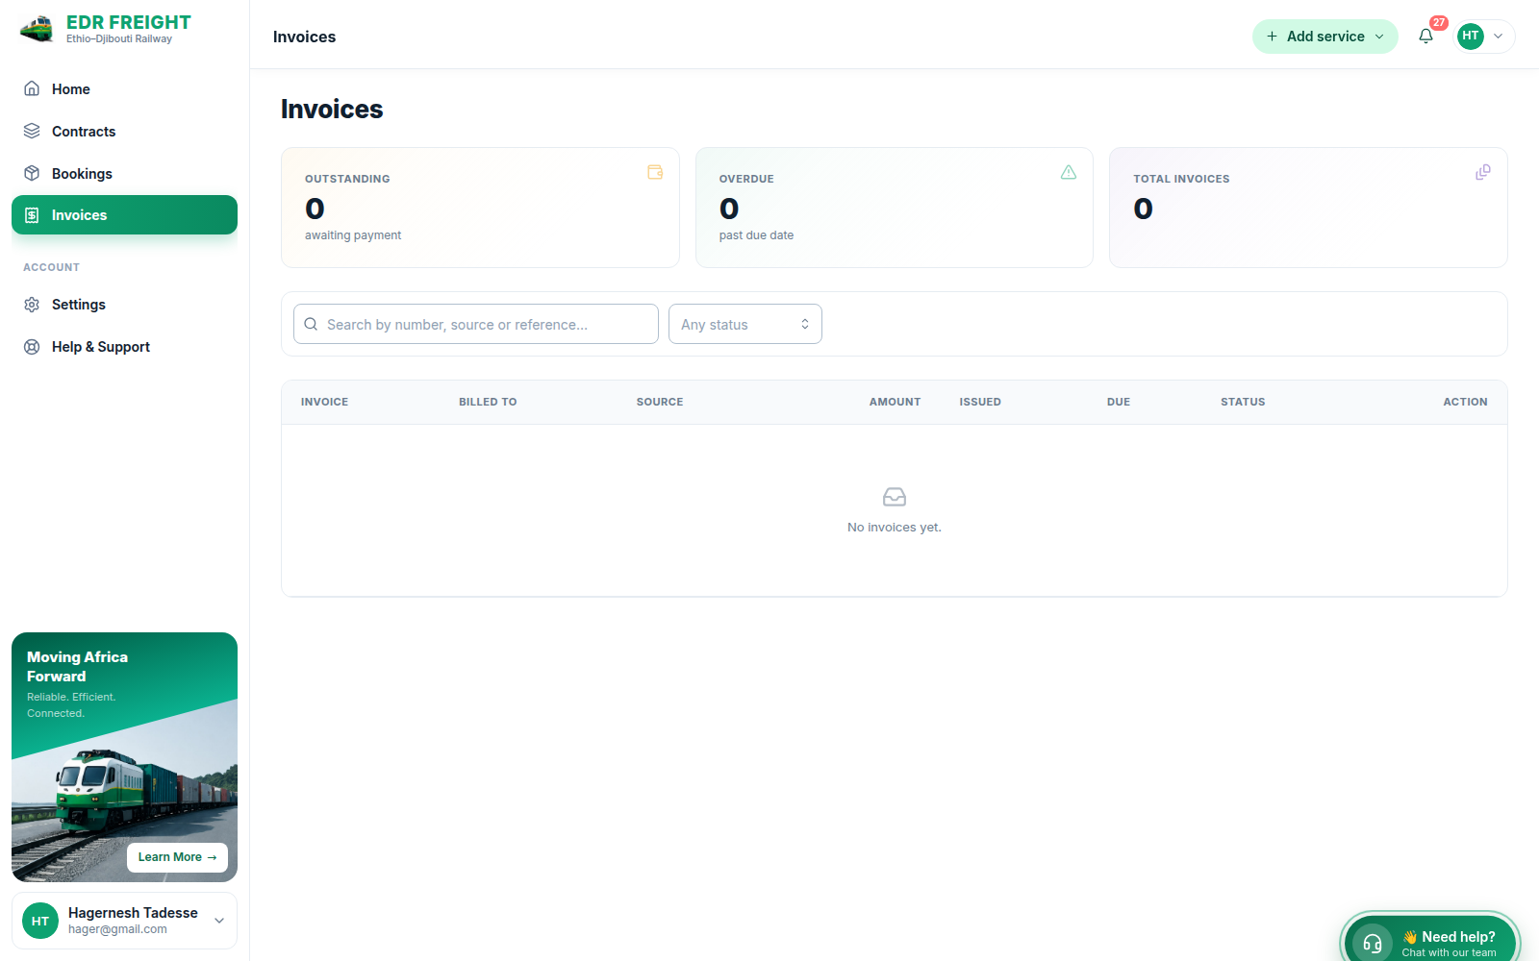Screen dimensions: 1539x961
Task: Click the Action column header
Action: coord(1465,402)
